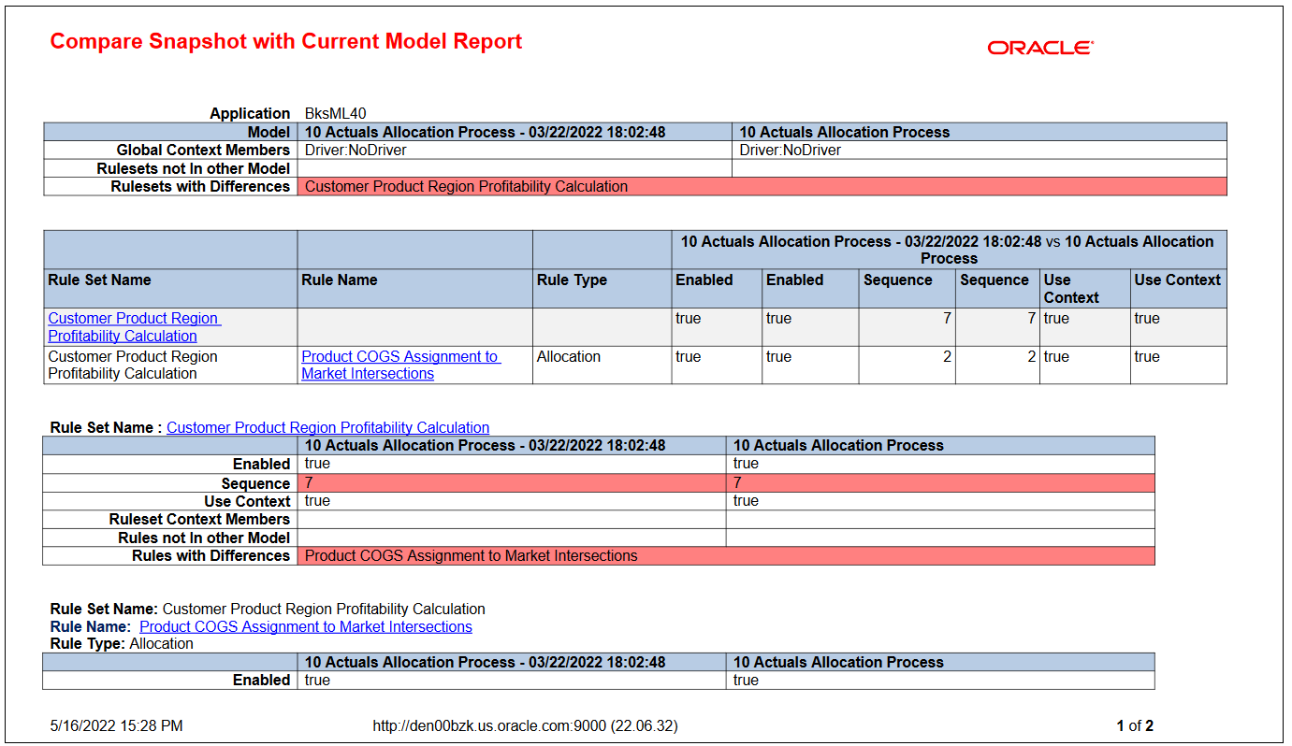Click the 'Application' label
This screenshot has height=746, width=1292.
pos(250,113)
